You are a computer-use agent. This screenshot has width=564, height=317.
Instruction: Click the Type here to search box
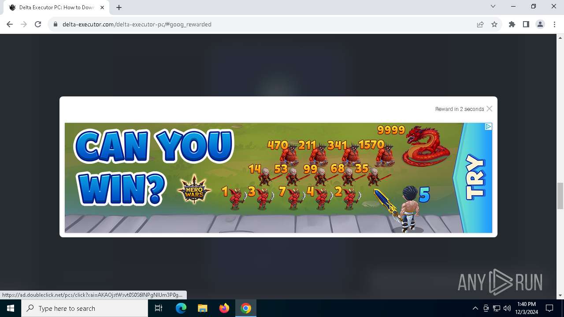85,308
